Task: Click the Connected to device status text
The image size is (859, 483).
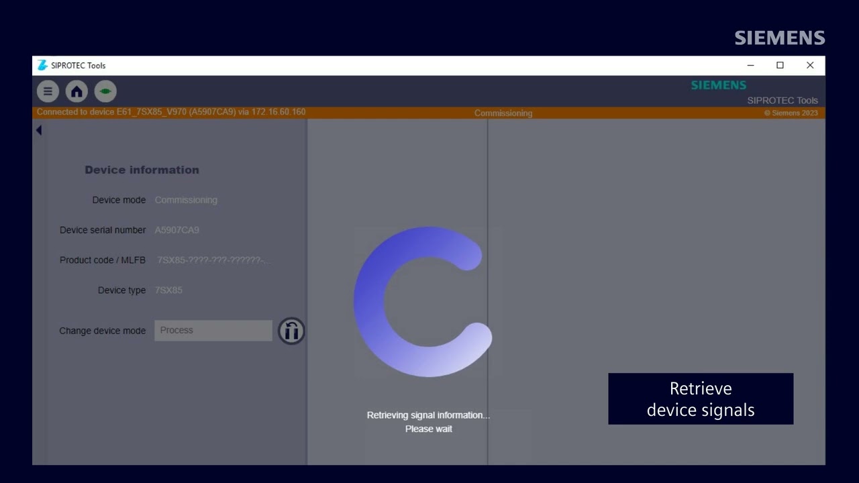Action: coord(171,112)
